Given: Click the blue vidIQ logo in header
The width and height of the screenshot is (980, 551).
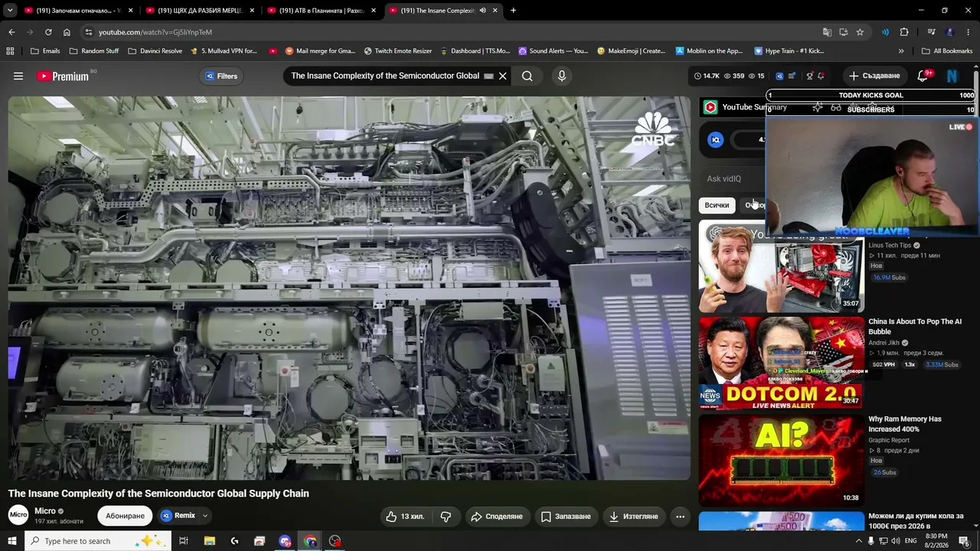Looking at the screenshot, I should tap(779, 76).
